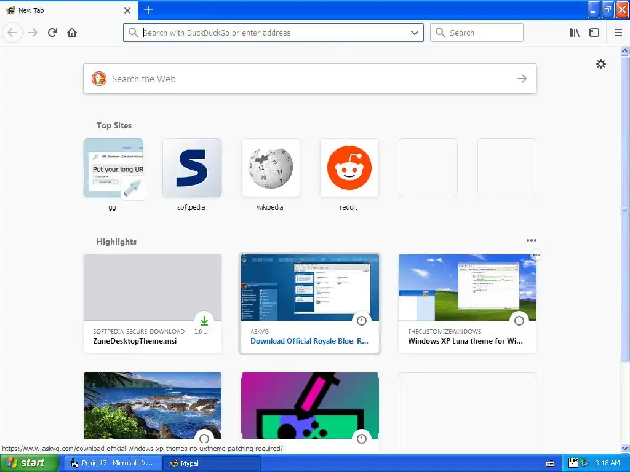Click scrollbar down arrow
Screen dimensions: 630x472
click(624, 449)
